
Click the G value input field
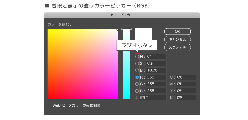[156, 84]
